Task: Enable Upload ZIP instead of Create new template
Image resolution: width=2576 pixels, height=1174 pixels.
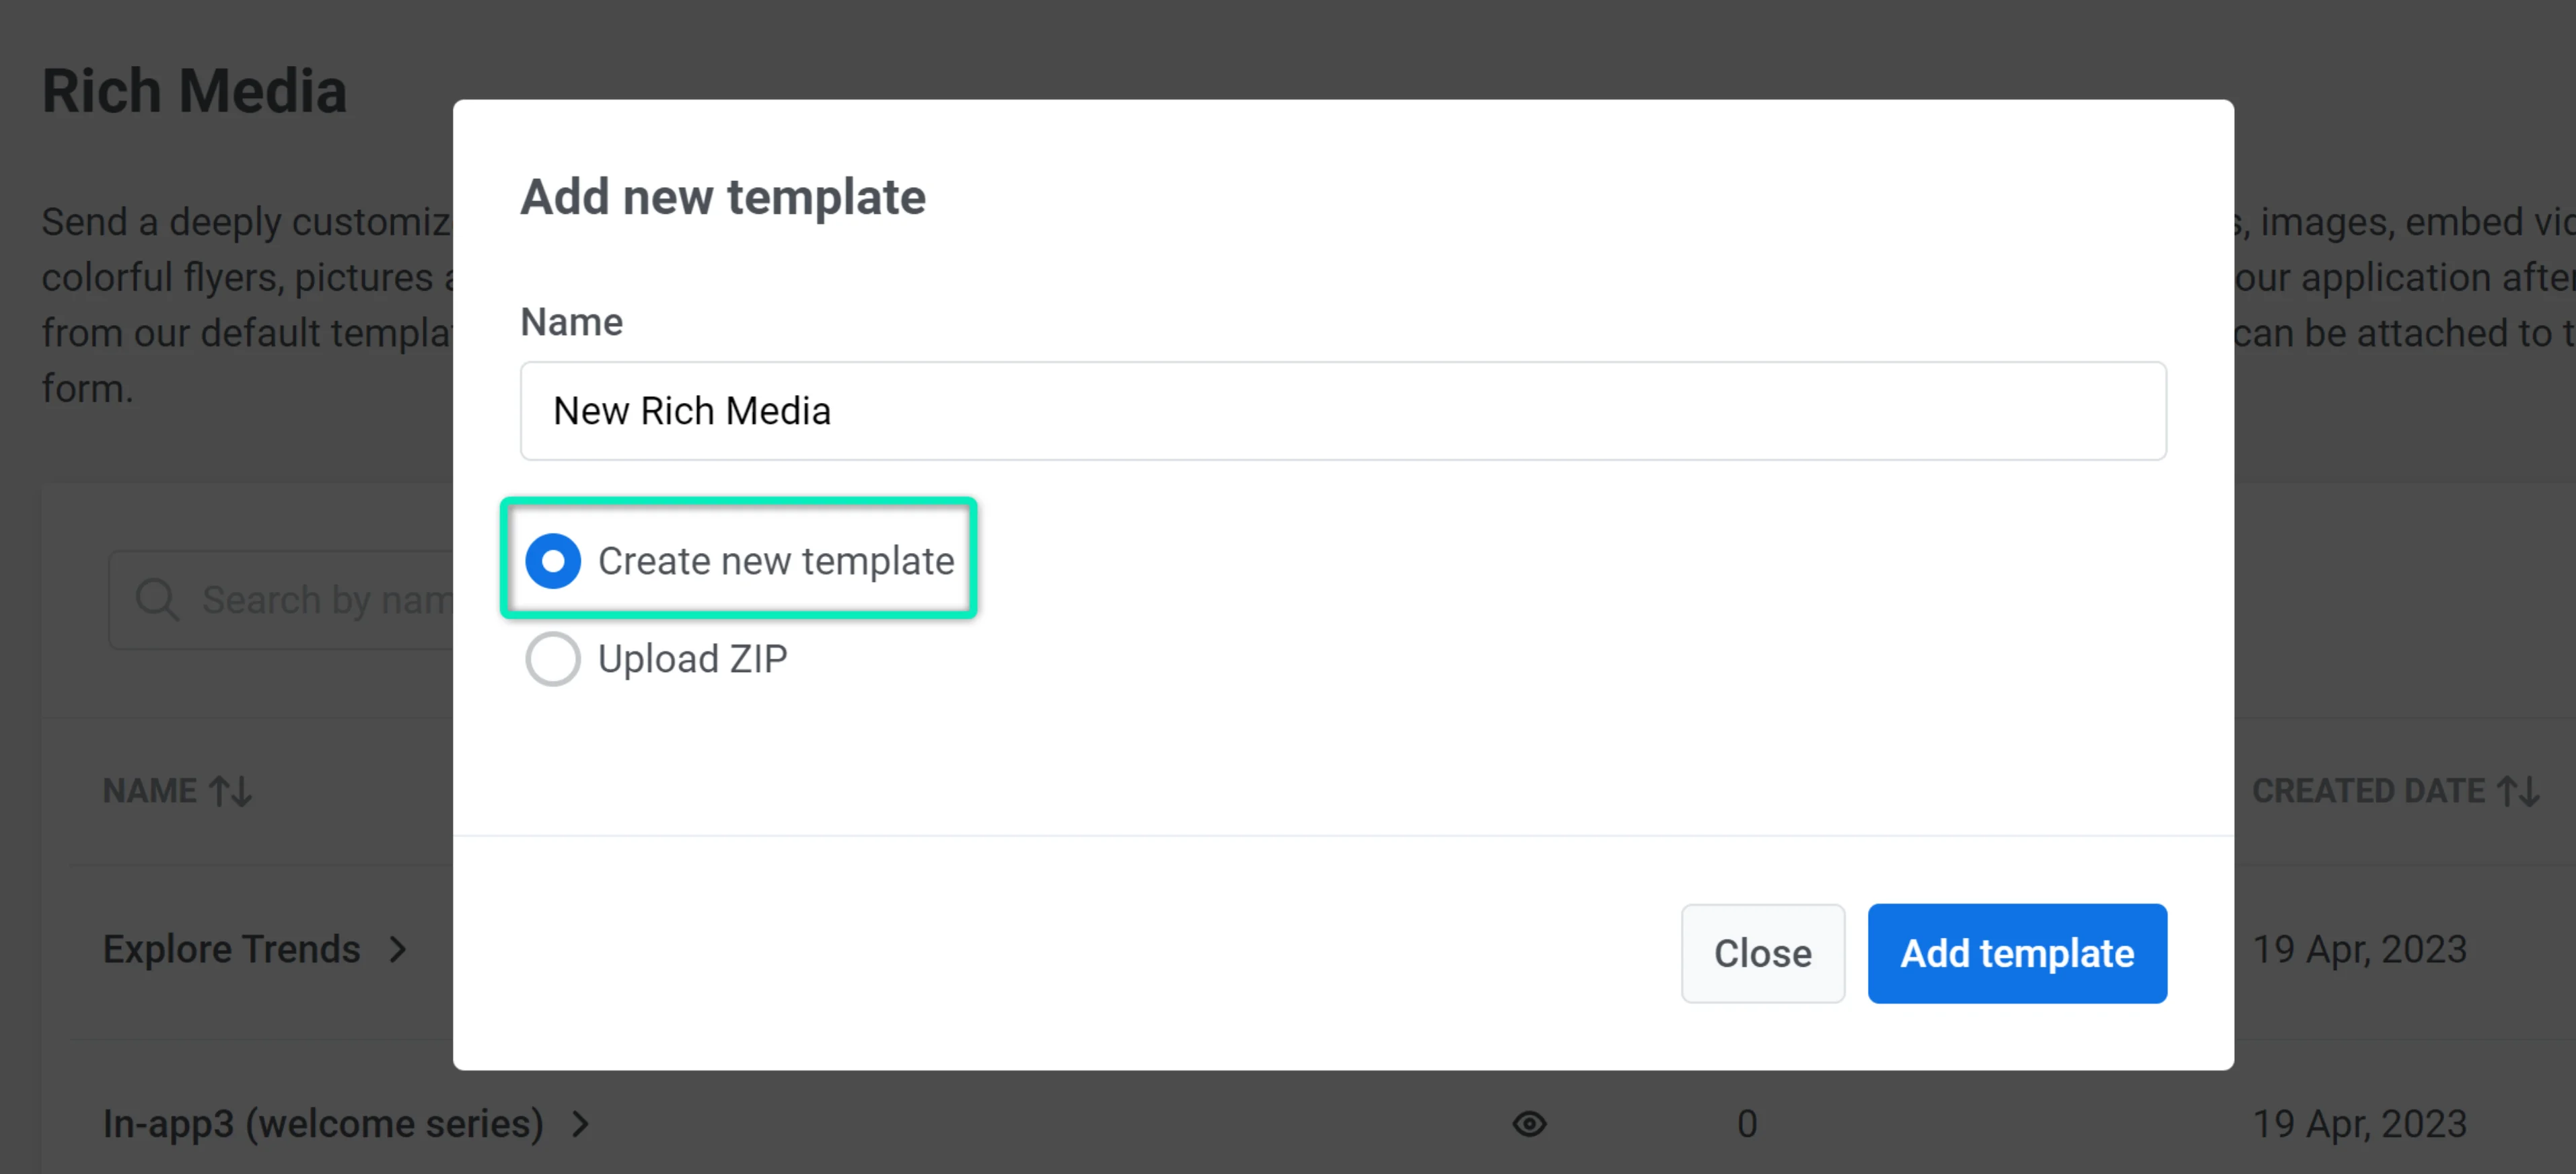Action: click(x=552, y=659)
